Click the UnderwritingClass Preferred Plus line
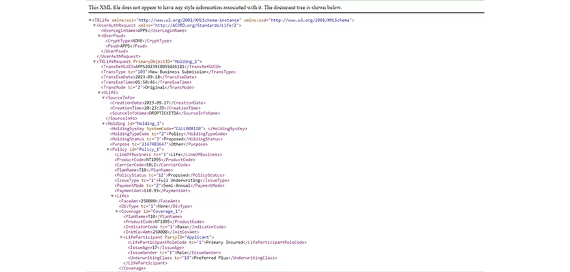570x272 pixels. tap(202, 258)
